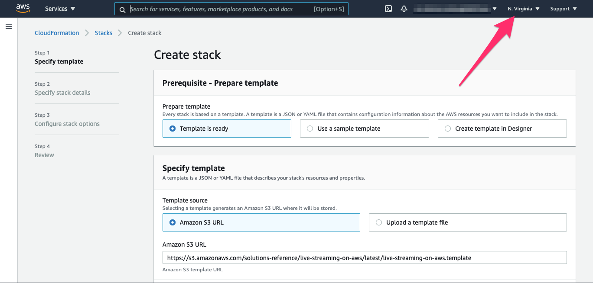Click Create stack breadcrumb text
The image size is (593, 283).
145,33
